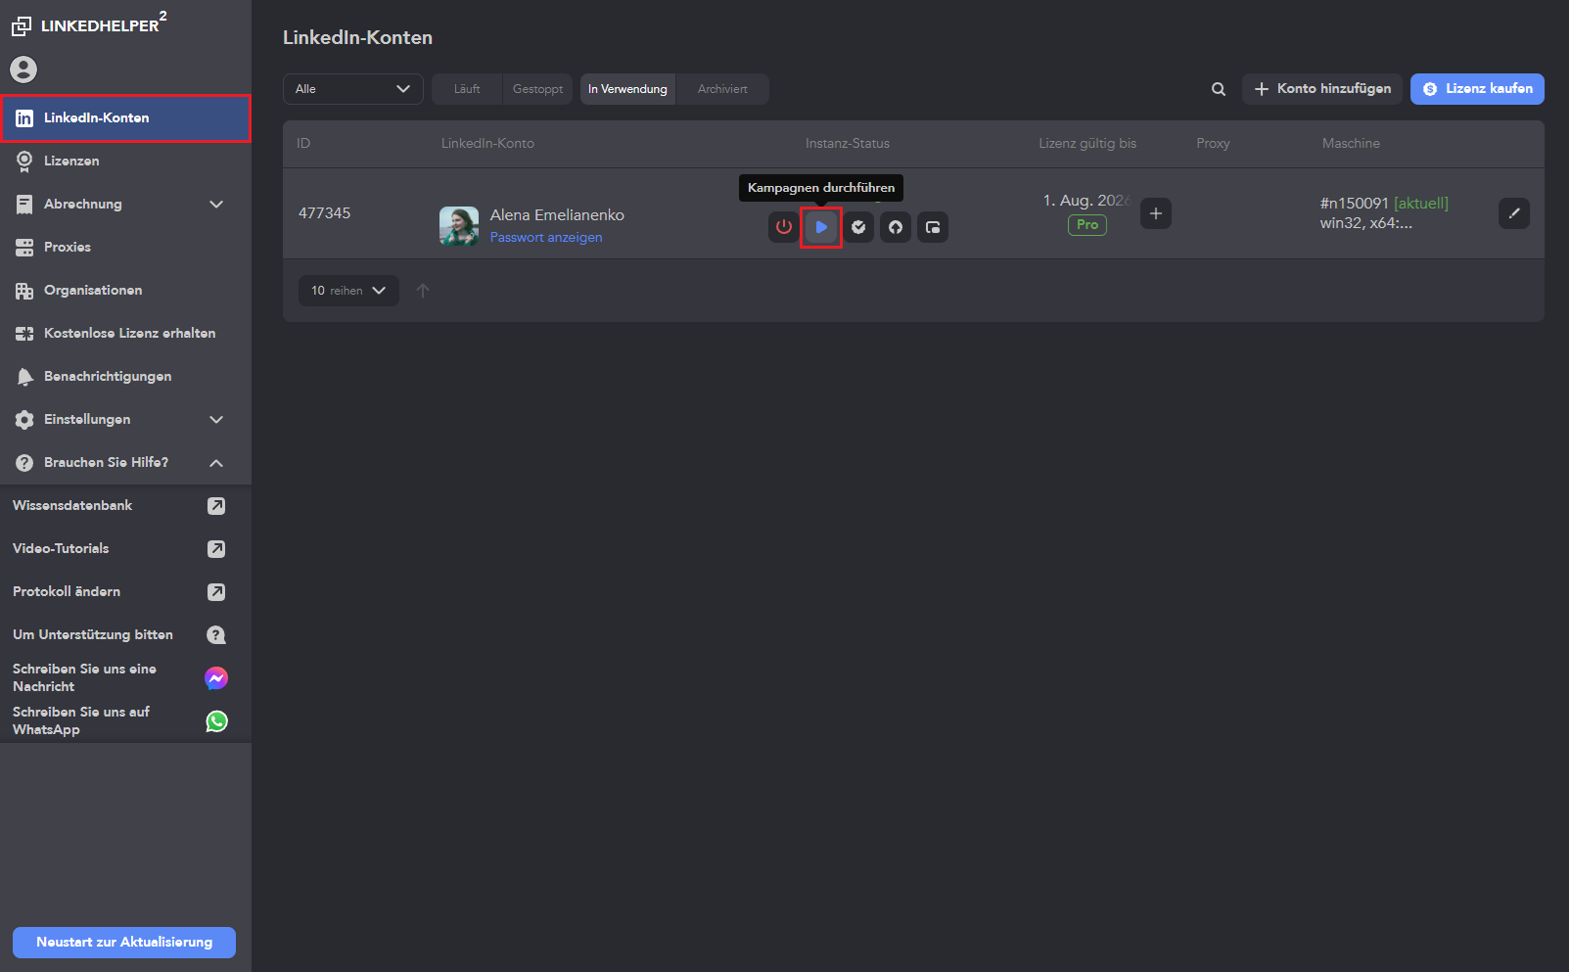Open WhatsApp contact icon
Viewport: 1569px width, 972px height.
point(216,721)
